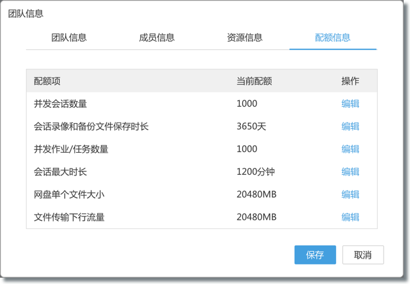Click the 3650天 quota value
410x284 pixels.
pyautogui.click(x=251, y=127)
